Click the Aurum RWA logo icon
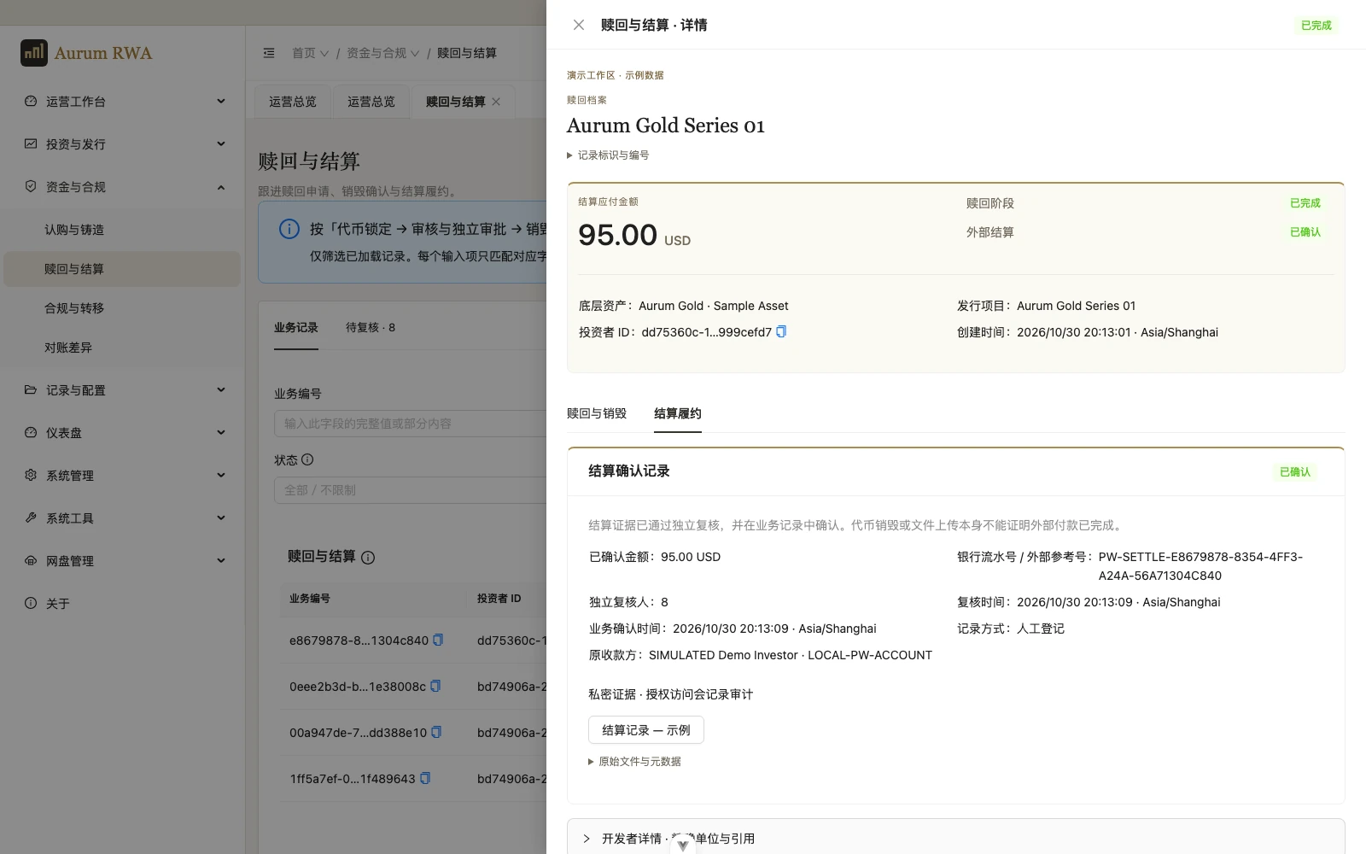Screen dimensions: 1366x854 click(34, 53)
